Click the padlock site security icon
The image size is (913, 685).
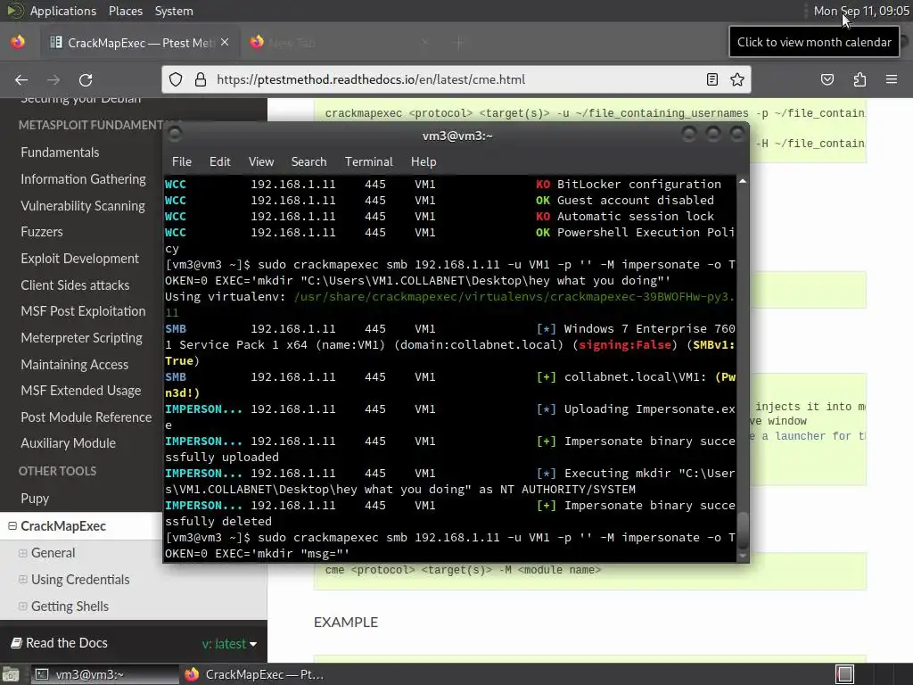[x=201, y=79]
